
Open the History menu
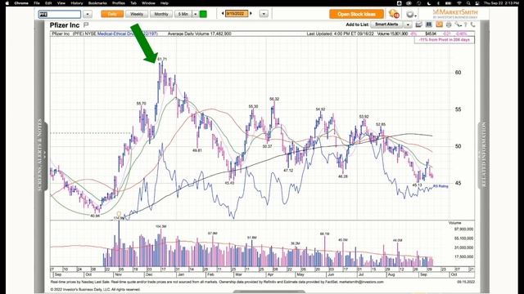click(76, 3)
